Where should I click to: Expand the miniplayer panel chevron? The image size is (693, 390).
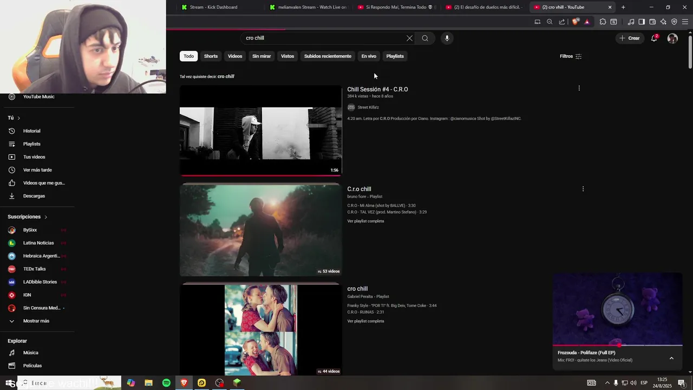tap(671, 358)
